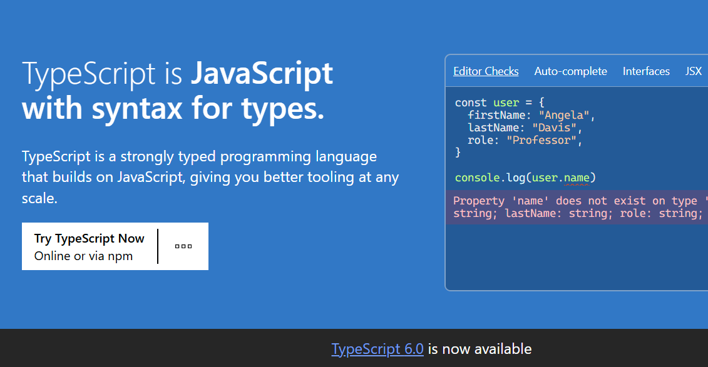
Task: Switch to the JSX tab
Action: click(693, 71)
